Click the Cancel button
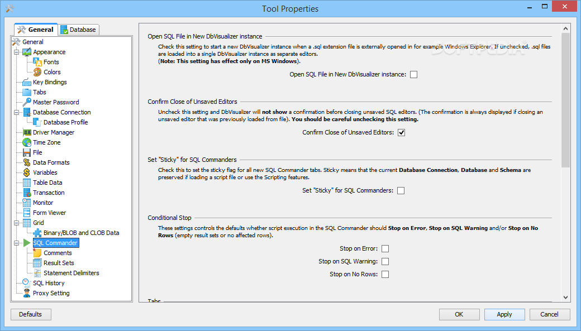 pos(550,314)
